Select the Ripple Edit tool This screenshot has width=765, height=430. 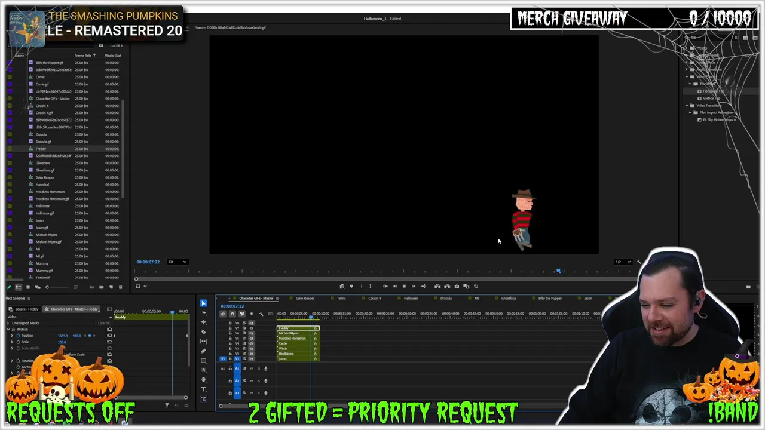tap(203, 322)
